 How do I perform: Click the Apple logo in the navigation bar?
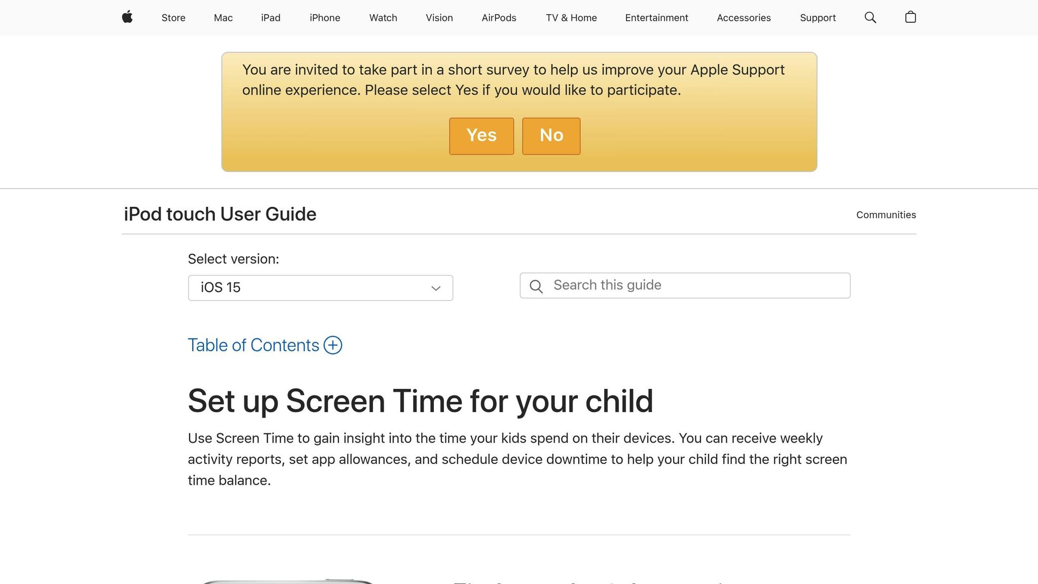[x=127, y=17]
